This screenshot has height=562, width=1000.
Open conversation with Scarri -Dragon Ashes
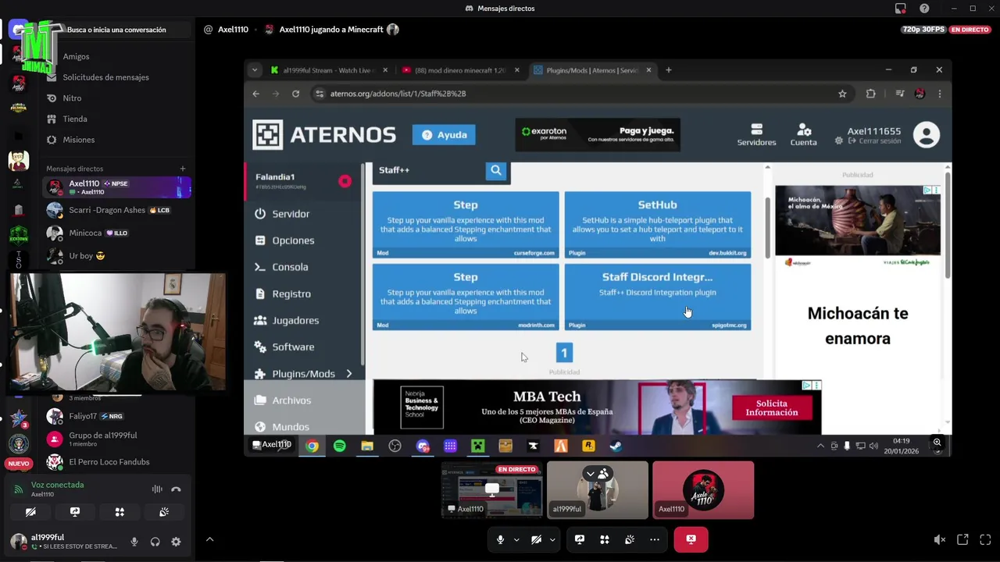(117, 210)
